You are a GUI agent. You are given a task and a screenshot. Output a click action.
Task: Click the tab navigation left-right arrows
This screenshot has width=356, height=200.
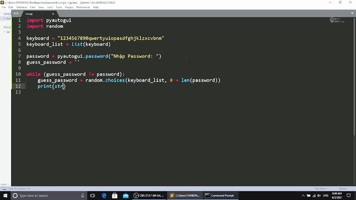tap(16, 13)
